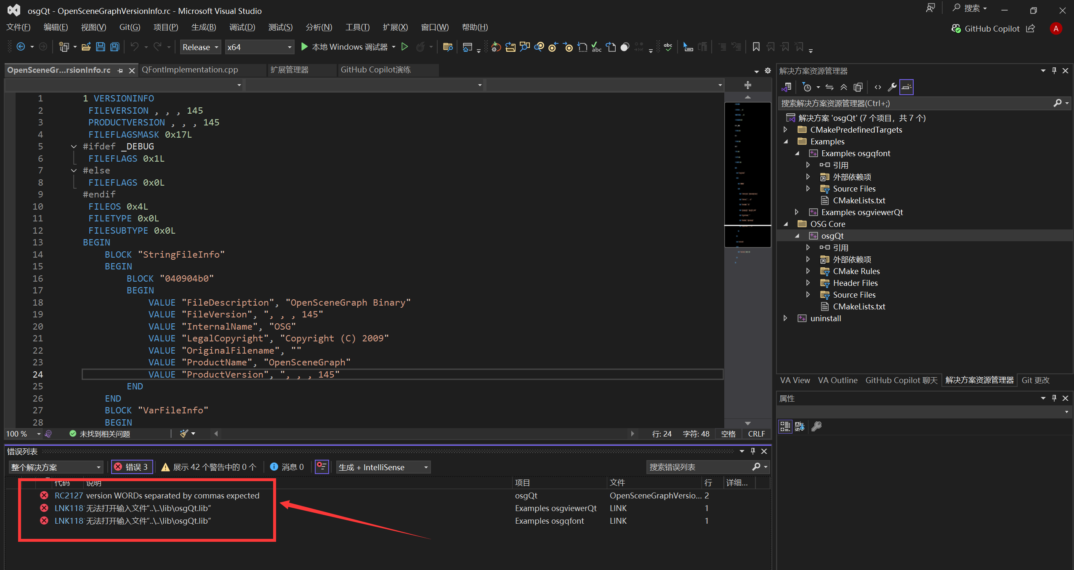Collapse the OSG Core folder node
The height and width of the screenshot is (570, 1074).
785,224
